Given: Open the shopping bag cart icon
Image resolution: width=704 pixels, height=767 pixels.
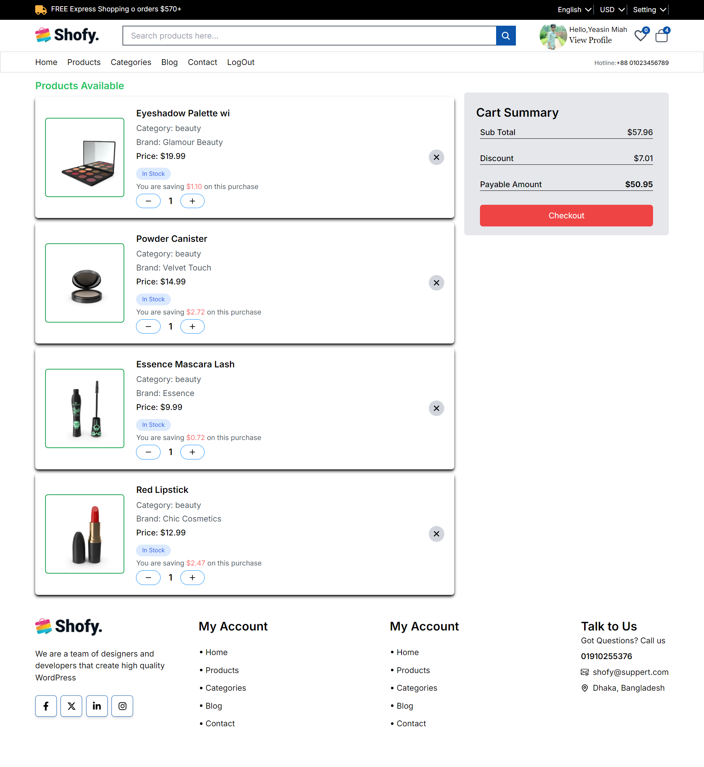Looking at the screenshot, I should (x=662, y=36).
